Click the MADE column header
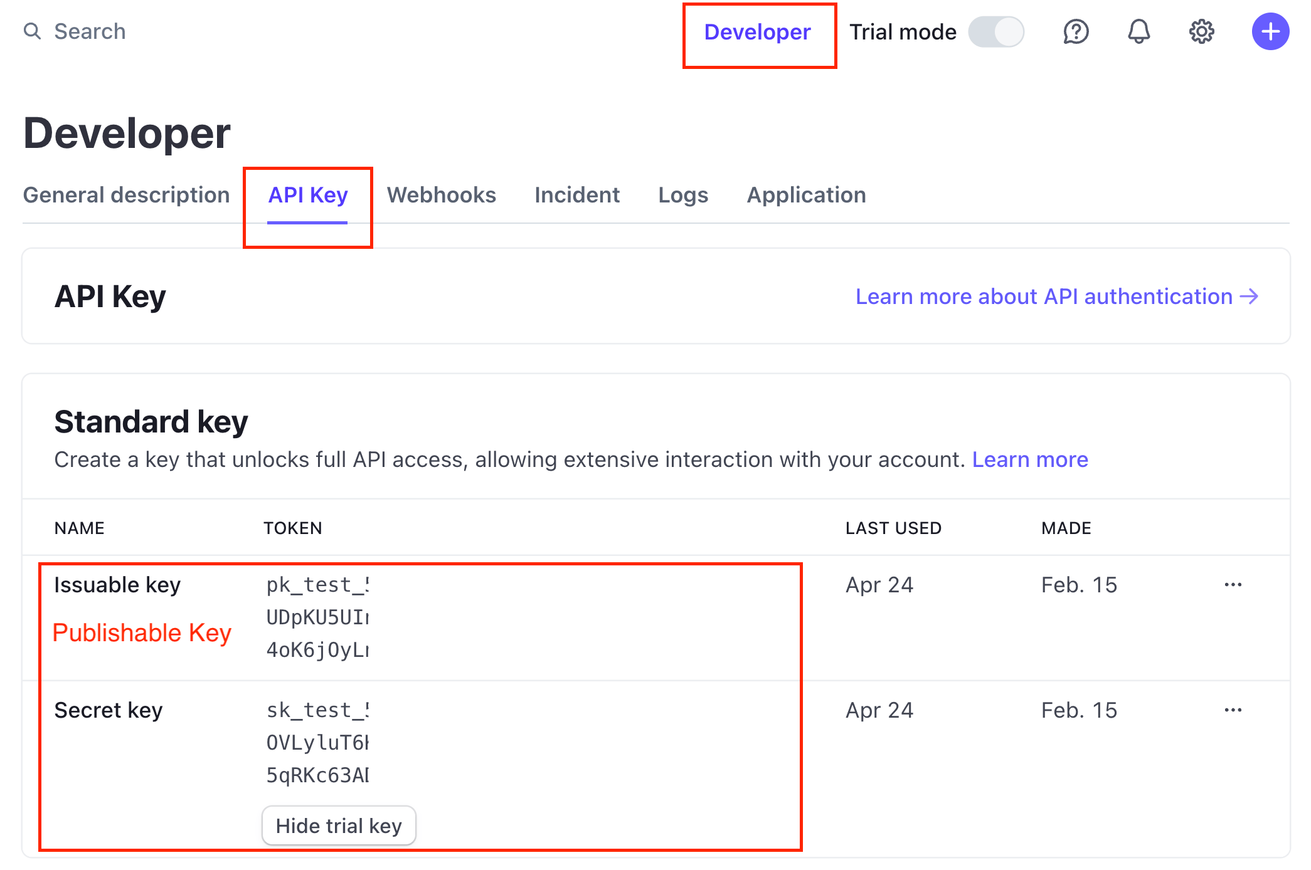 tap(1066, 528)
